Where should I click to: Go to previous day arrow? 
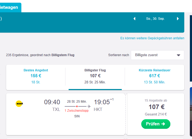[134, 19]
